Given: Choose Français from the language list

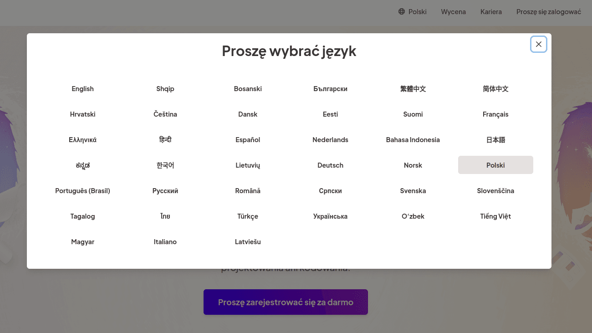Looking at the screenshot, I should point(495,114).
